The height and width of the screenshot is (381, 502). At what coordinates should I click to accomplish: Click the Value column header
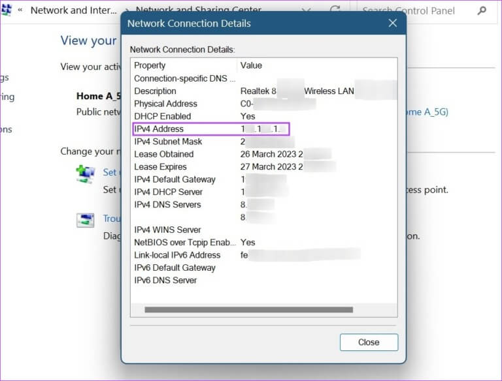(317, 65)
